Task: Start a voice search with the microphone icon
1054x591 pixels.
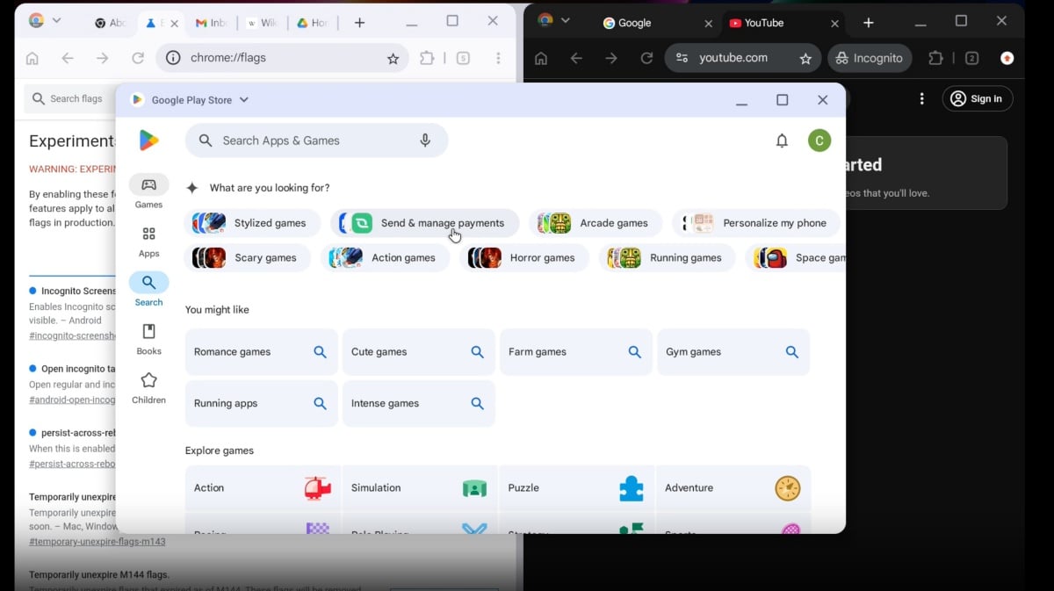Action: coord(425,140)
